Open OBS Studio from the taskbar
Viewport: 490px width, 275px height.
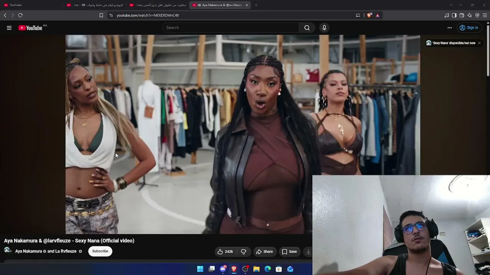pyautogui.click(x=245, y=269)
